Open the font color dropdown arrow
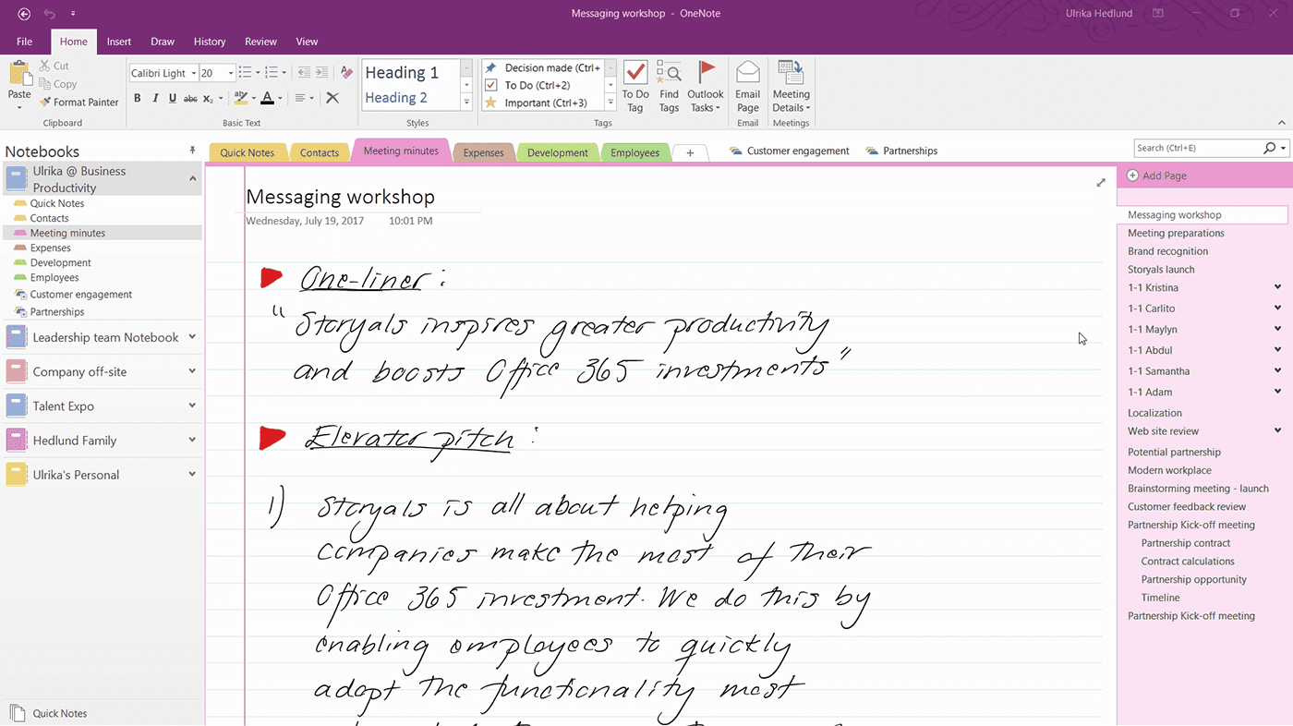The height and width of the screenshot is (726, 1293). [x=280, y=98]
